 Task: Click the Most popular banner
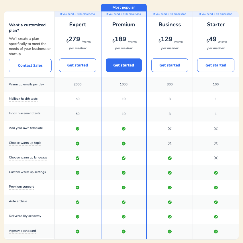124,7
